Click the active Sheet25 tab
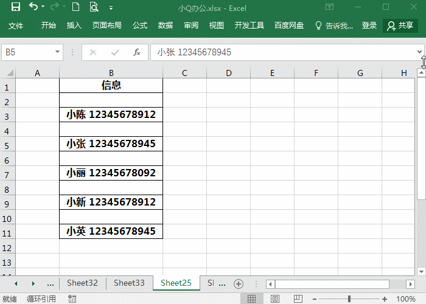The width and height of the screenshot is (426, 304). pos(176,283)
